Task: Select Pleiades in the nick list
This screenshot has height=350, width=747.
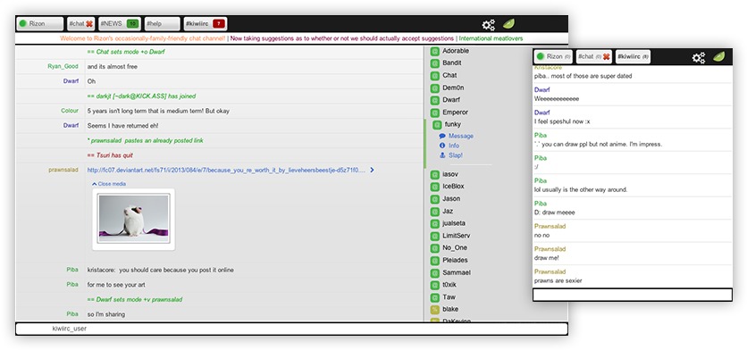Action: pos(455,261)
